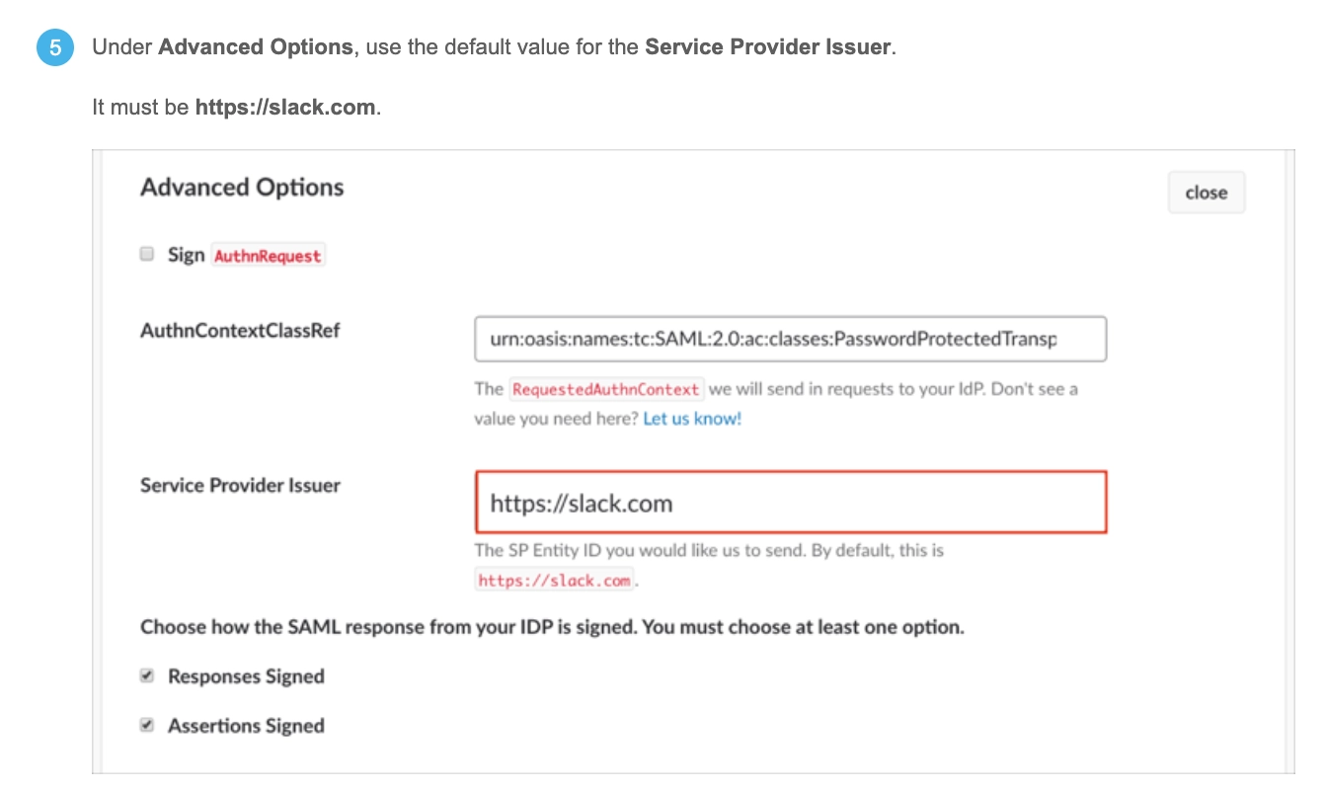1325x790 pixels.
Task: Click the Service Provider Issuer field label
Action: pos(240,486)
